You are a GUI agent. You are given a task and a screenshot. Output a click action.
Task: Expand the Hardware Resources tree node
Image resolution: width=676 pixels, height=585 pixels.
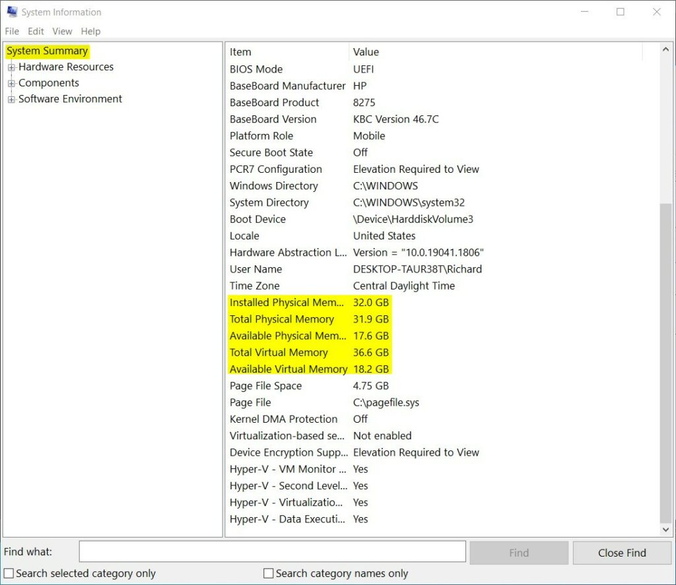point(11,67)
